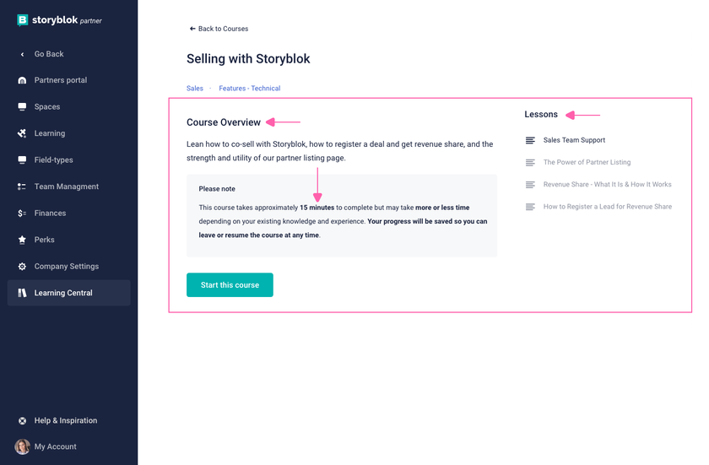Image resolution: width=709 pixels, height=465 pixels.
Task: Open the Perks star icon
Action: (x=22, y=240)
